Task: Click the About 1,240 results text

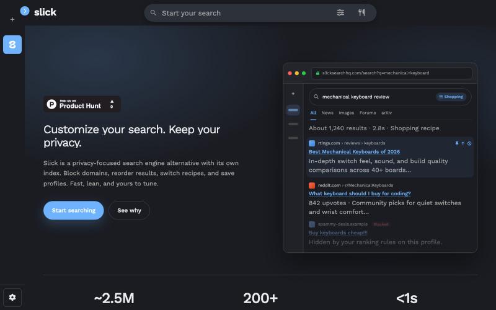Action: (374, 128)
